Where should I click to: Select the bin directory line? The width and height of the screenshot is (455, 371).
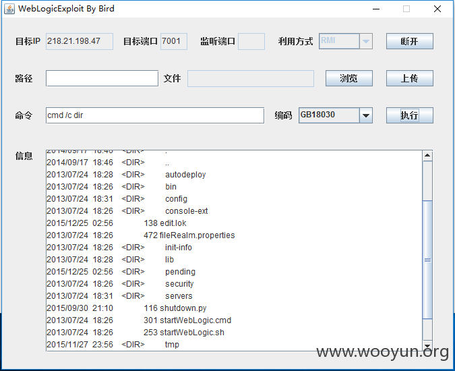click(x=111, y=187)
